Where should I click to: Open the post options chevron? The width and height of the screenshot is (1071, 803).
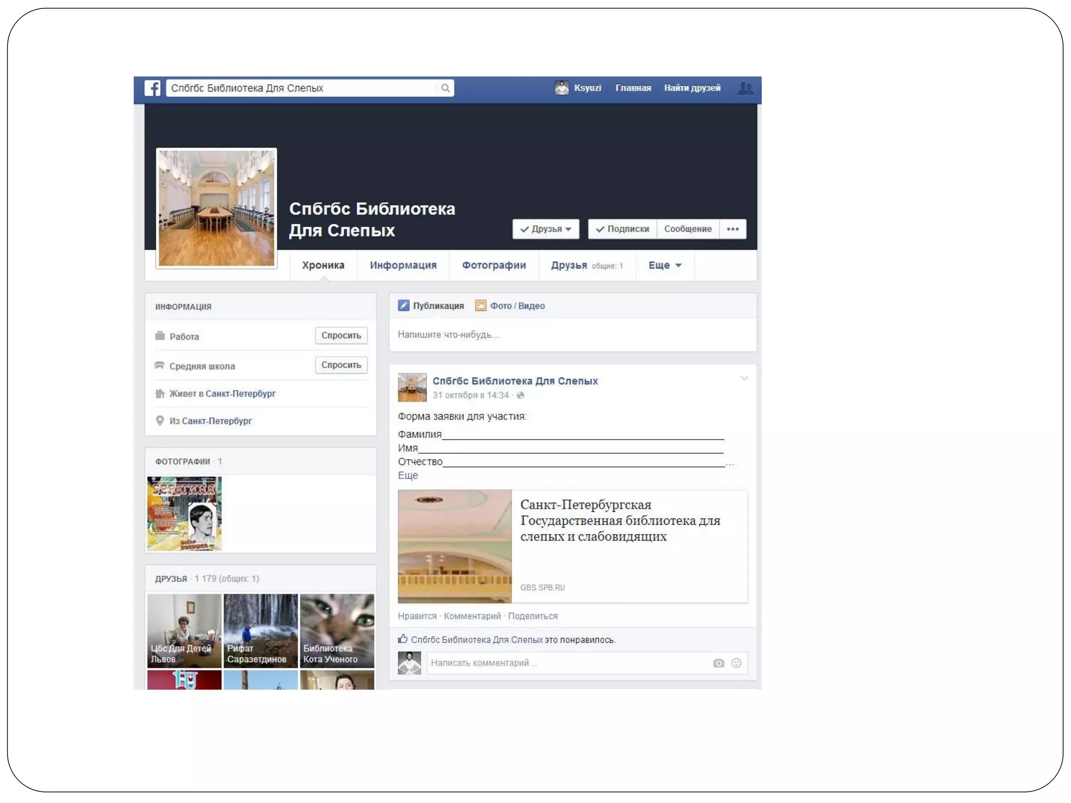pyautogui.click(x=744, y=378)
